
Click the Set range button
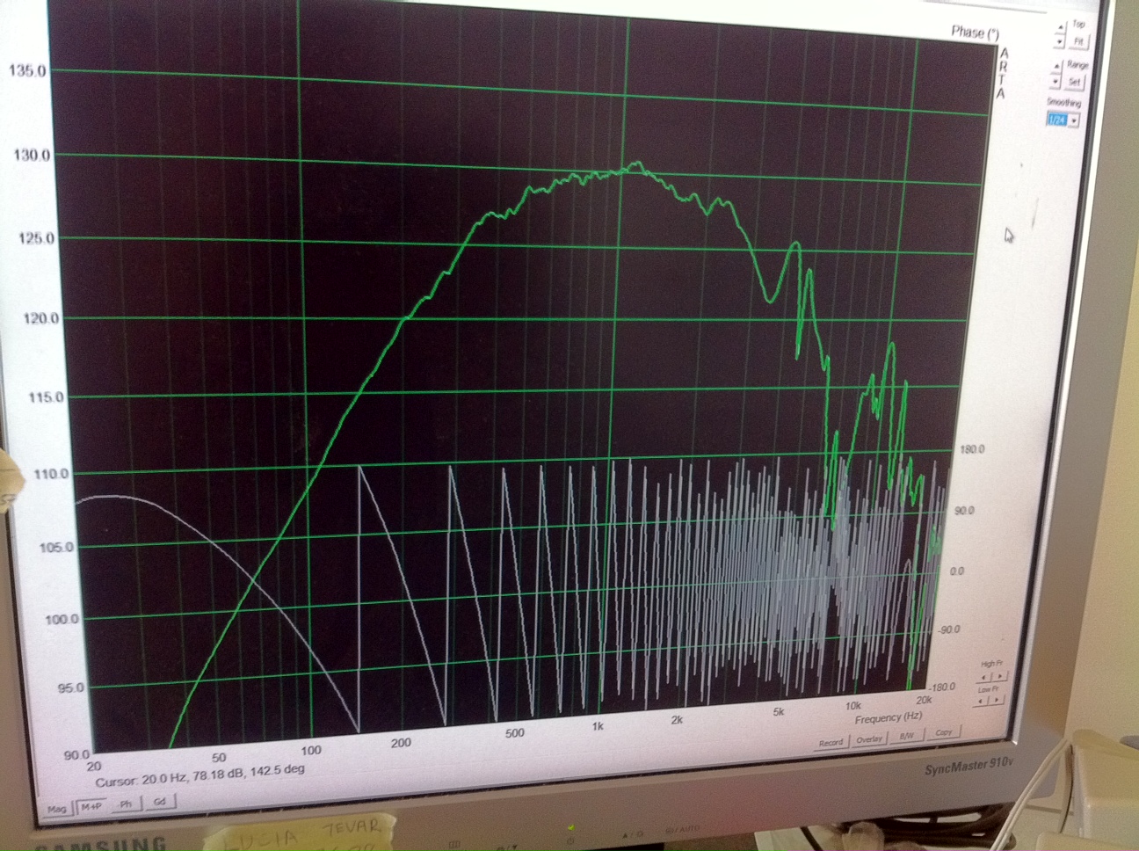(1074, 82)
